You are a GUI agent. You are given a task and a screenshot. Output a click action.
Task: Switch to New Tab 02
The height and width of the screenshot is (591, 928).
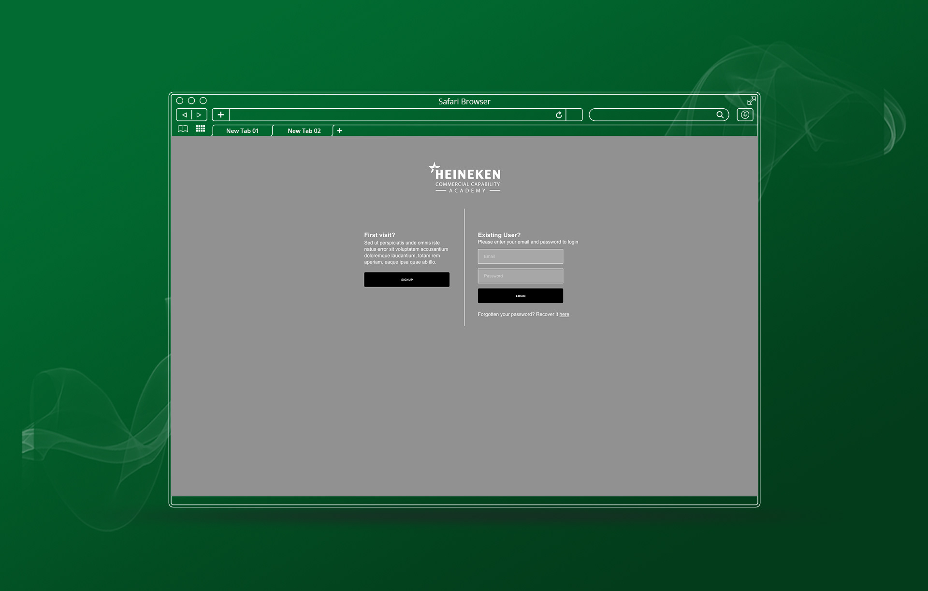304,131
